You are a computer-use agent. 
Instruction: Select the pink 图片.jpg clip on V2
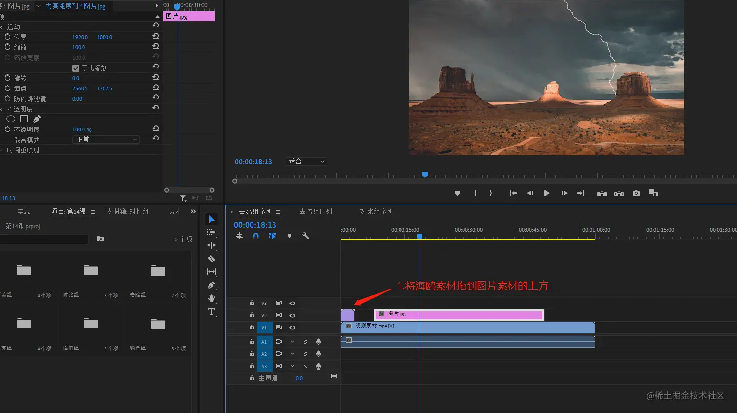pos(459,315)
